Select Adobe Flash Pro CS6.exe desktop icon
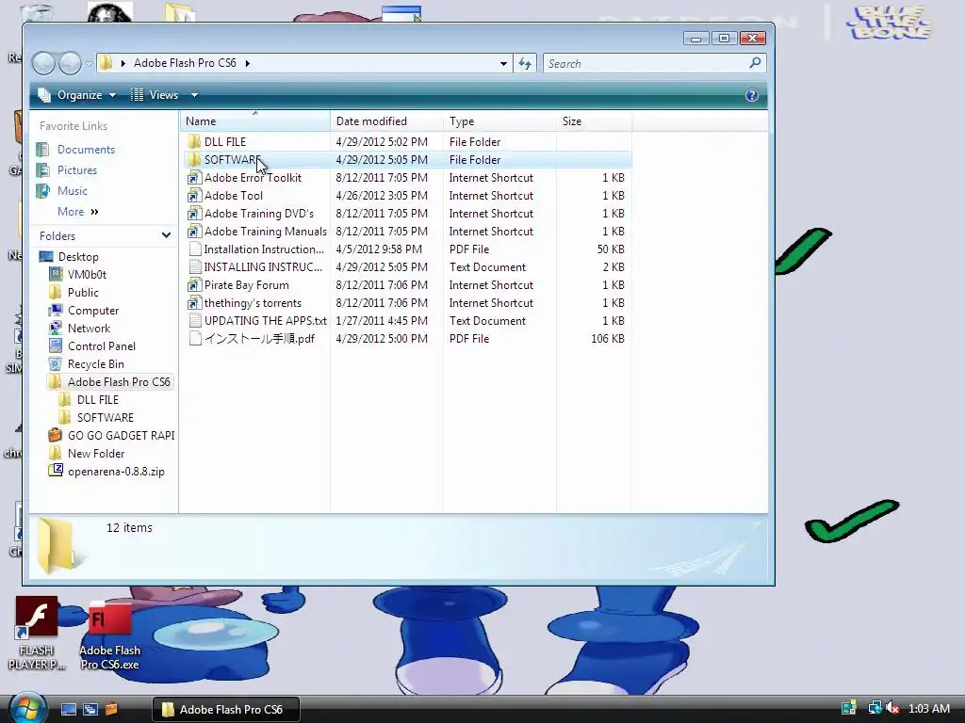Image resolution: width=965 pixels, height=723 pixels. click(109, 636)
